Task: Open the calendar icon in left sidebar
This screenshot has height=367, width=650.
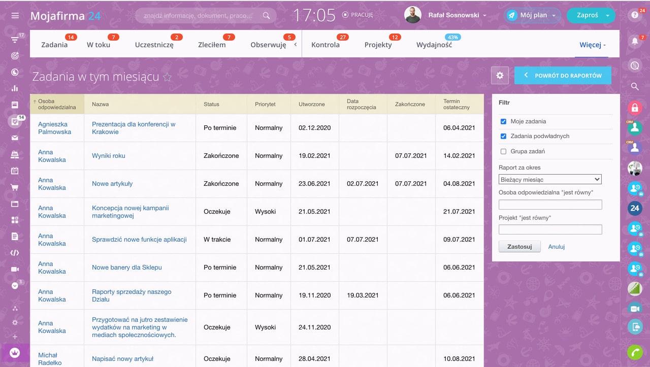Action: (15, 171)
